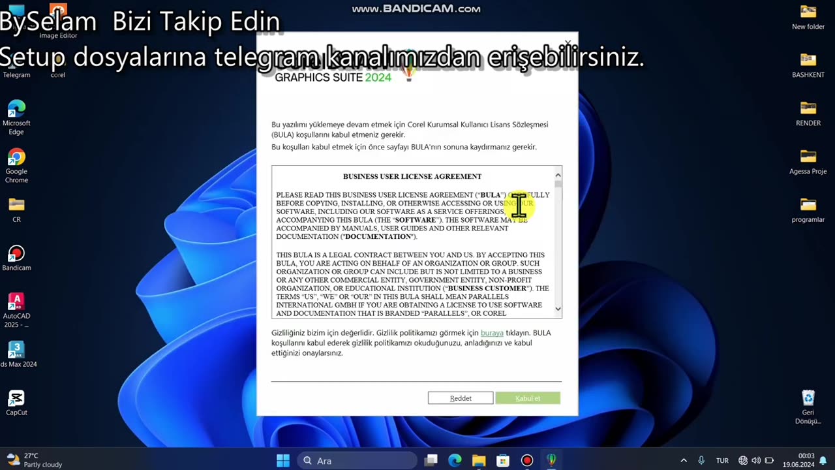Open Microsoft Edge desktop shortcut
The height and width of the screenshot is (470, 835).
pyautogui.click(x=16, y=117)
